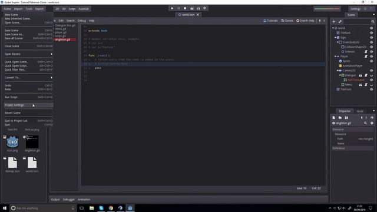Switch to the Node tab beside Inspector
The width and height of the screenshot is (377, 212).
360,111
